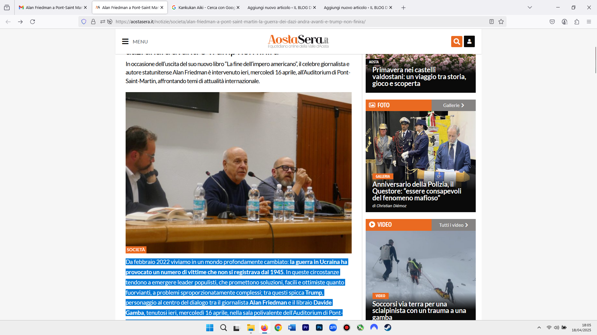Screen dimensions: 597x335
Task: Open Adobe Photoshop from taskbar
Action: (319, 328)
